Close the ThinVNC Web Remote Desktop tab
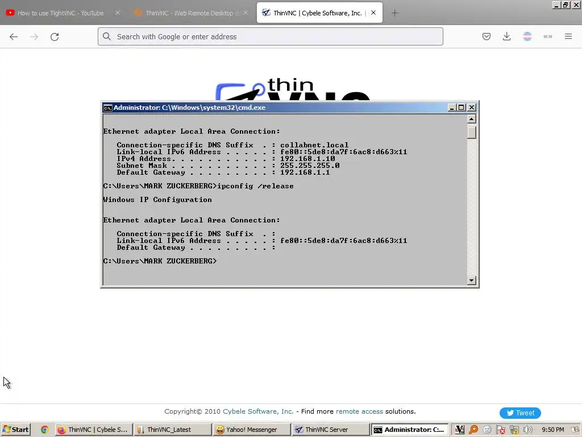Image resolution: width=582 pixels, height=437 pixels. click(x=246, y=13)
